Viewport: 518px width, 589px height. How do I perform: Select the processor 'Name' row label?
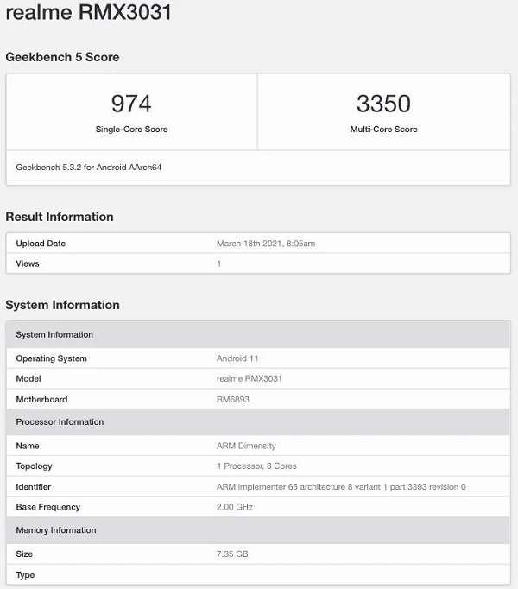pyautogui.click(x=28, y=446)
